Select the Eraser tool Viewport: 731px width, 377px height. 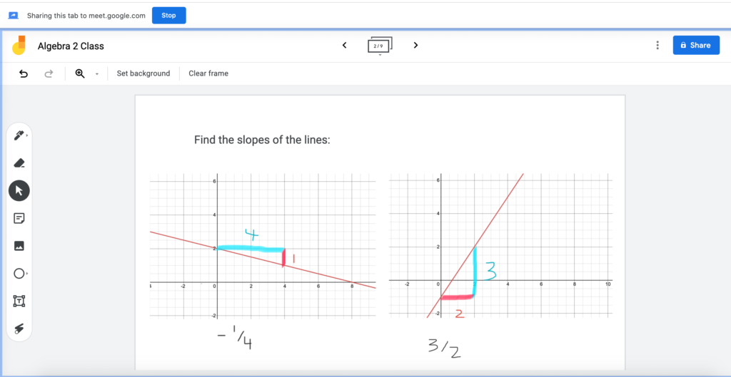[19, 163]
